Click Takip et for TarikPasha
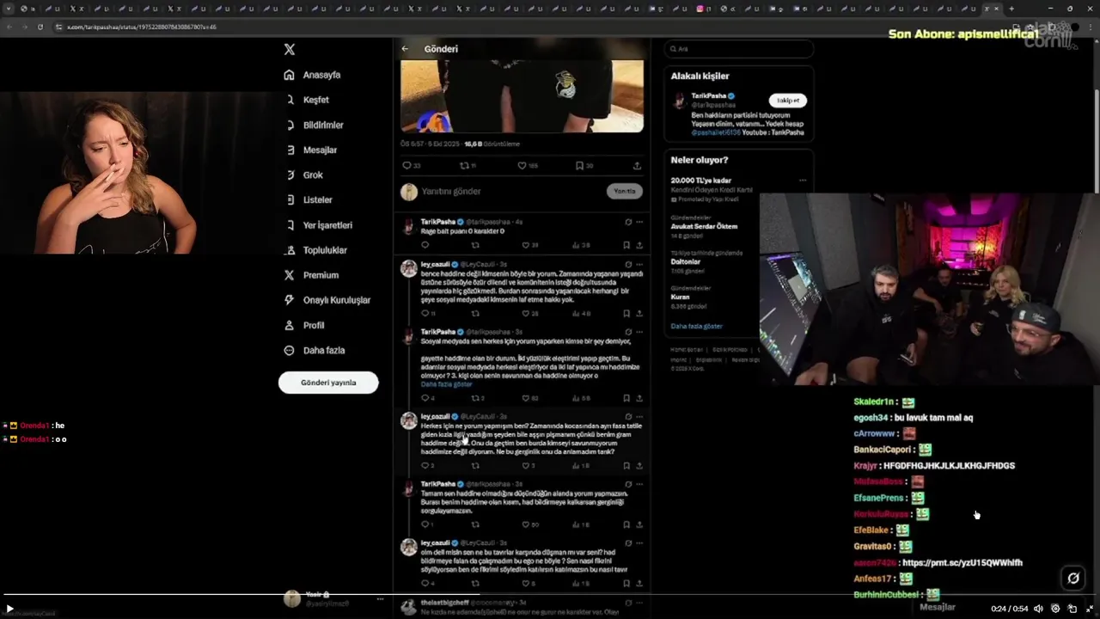Screen dimensions: 1100x619 [x=788, y=101]
